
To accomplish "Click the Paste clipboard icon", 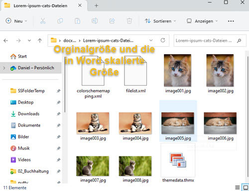I will coord(77,21).
